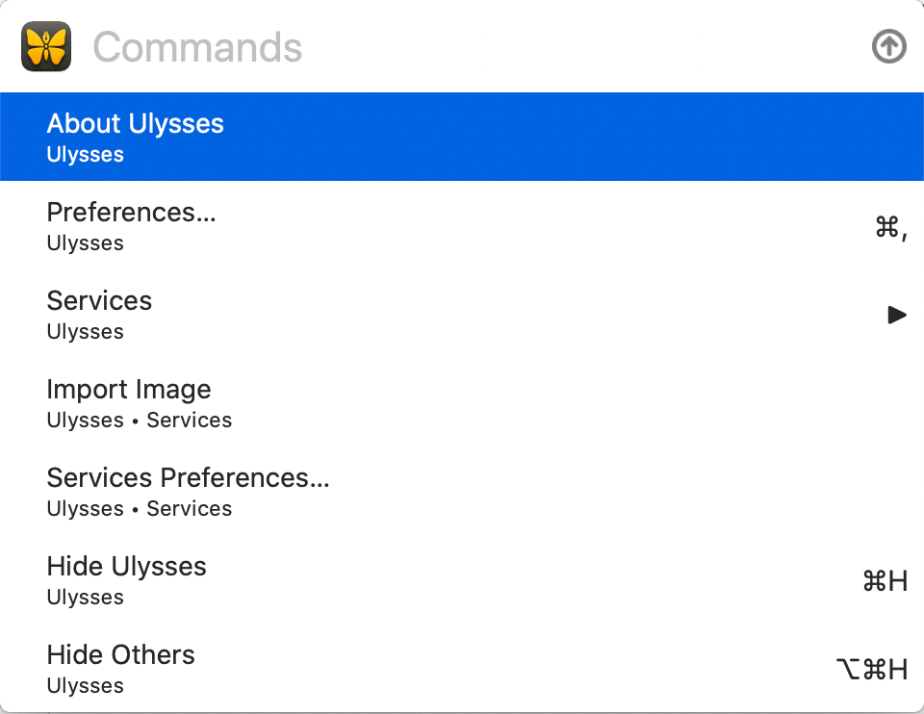Select the Hide Ulysses command
Screen dimensions: 924x714
click(462, 579)
